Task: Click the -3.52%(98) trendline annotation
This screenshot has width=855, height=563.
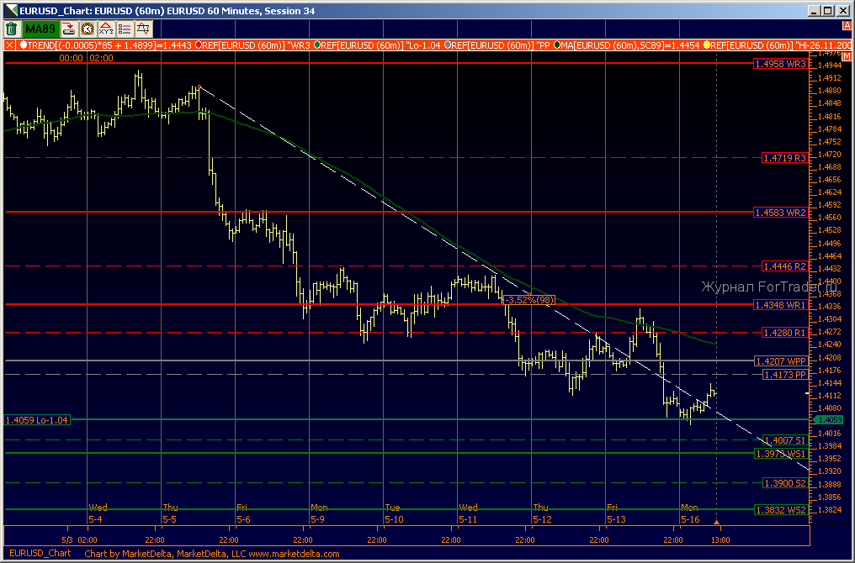Action: pyautogui.click(x=528, y=300)
